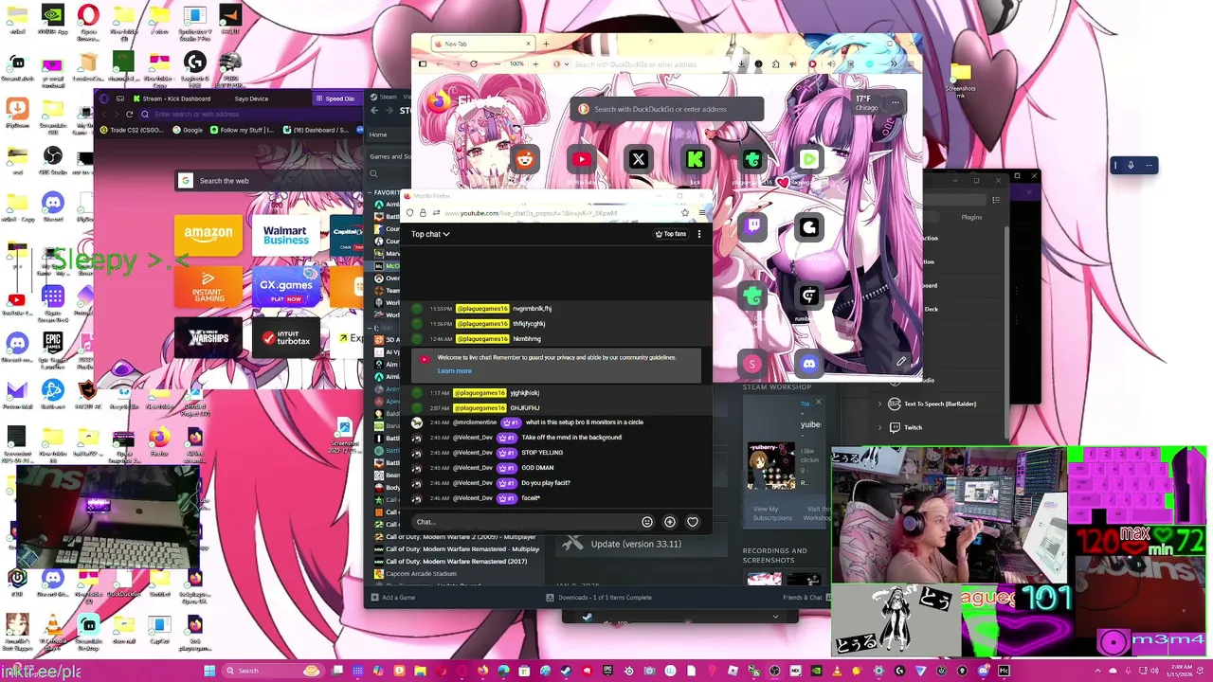Open the Discord shortcut tile in Firefox

(x=808, y=364)
